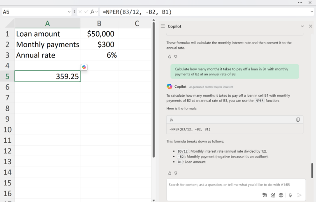316x202 pixels.
Task: Close the Copilot pane
Action: click(x=310, y=26)
